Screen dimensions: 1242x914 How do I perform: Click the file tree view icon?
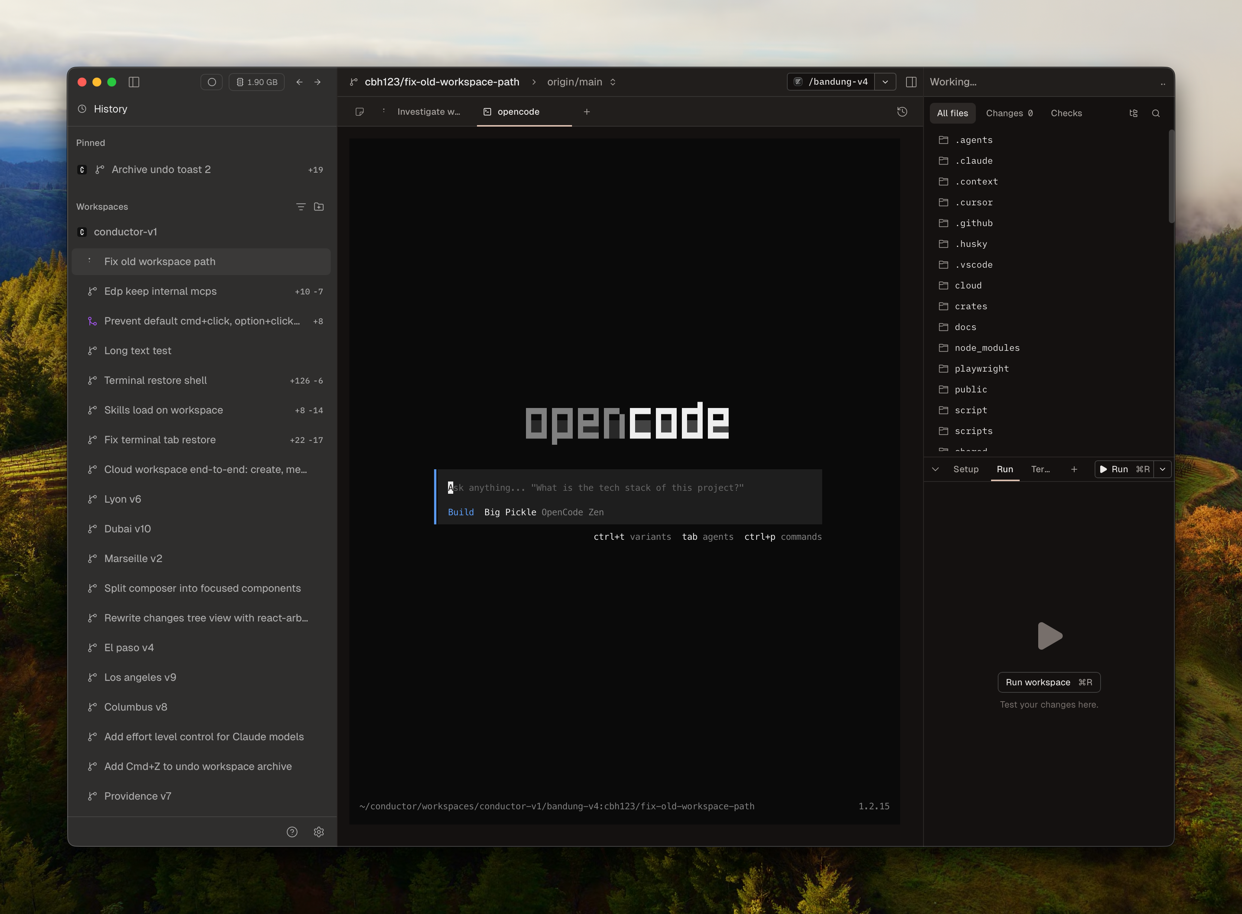click(x=1133, y=113)
